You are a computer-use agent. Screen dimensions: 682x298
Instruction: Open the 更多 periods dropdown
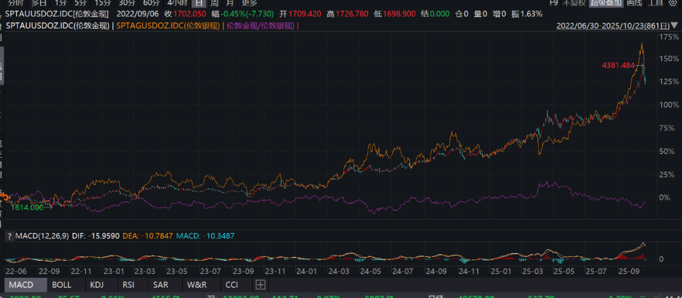coord(249,3)
